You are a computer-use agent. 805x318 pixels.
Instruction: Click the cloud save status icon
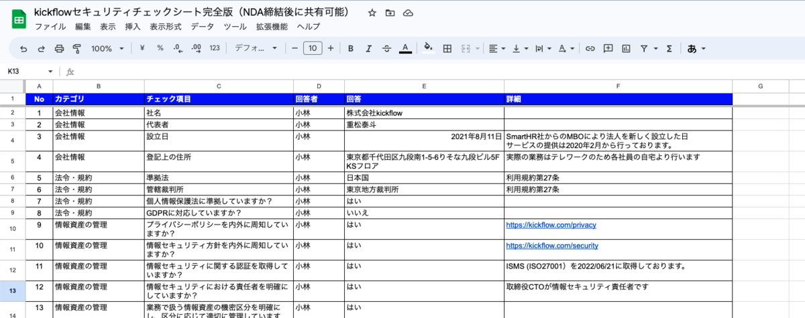408,13
